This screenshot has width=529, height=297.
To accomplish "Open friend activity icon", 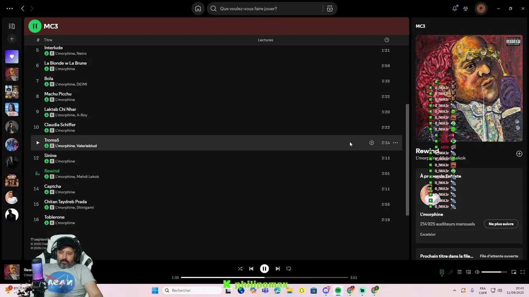I will (466, 8).
